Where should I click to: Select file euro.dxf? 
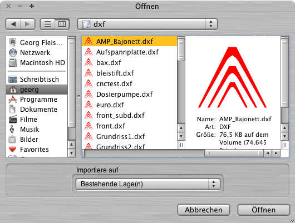pos(130,105)
